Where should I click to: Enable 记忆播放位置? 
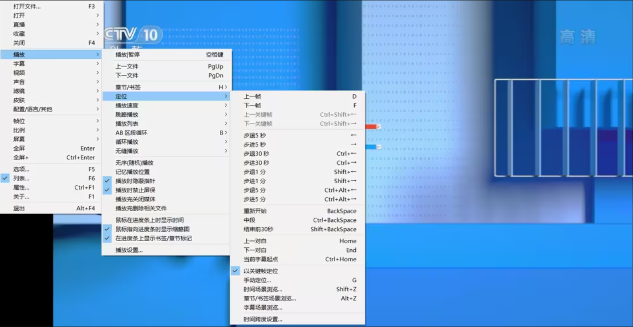point(166,172)
